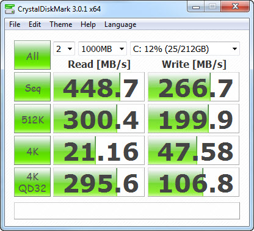Open the Language menu
The width and height of the screenshot is (254, 231).
pyautogui.click(x=120, y=24)
